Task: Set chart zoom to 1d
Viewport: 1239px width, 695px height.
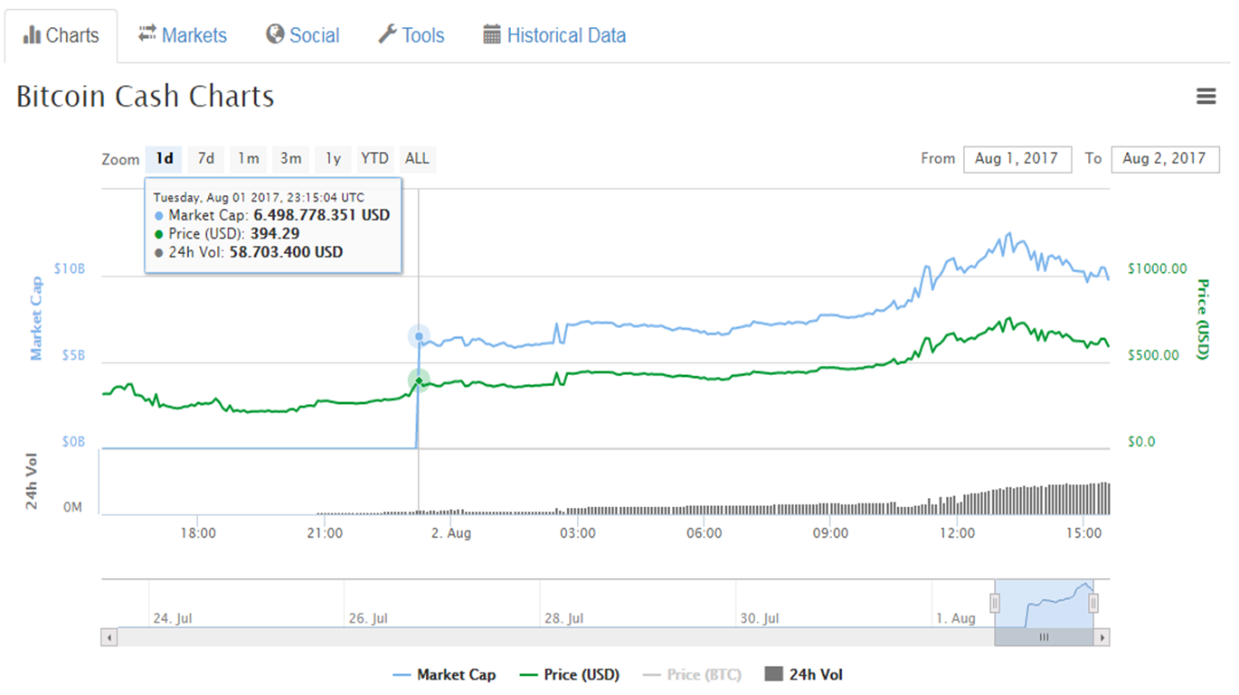Action: pos(165,159)
